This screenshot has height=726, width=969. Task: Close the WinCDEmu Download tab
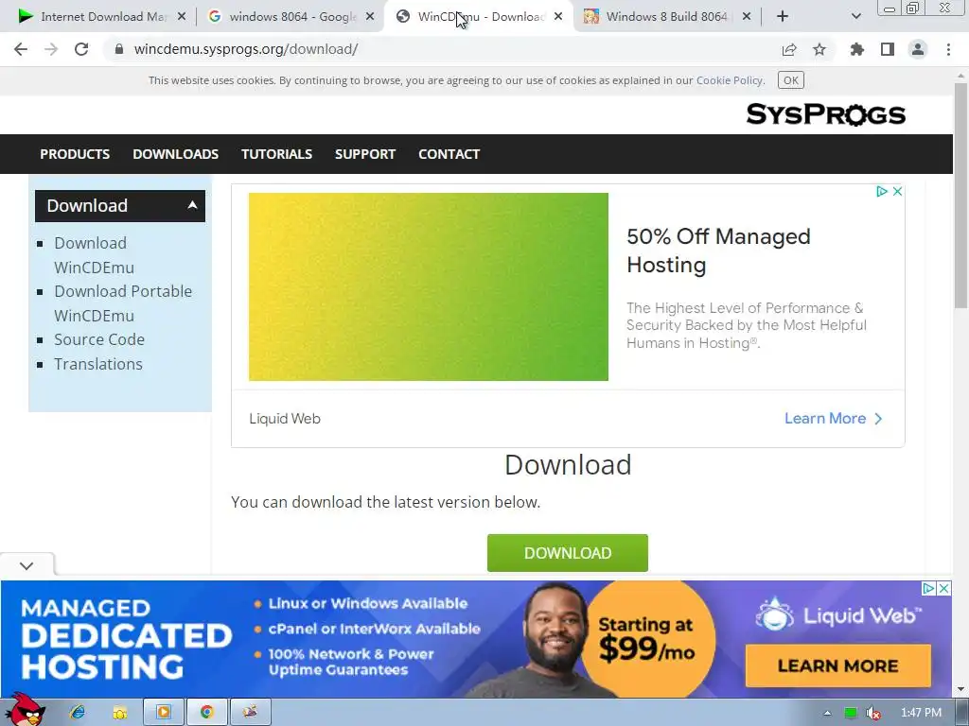click(558, 17)
